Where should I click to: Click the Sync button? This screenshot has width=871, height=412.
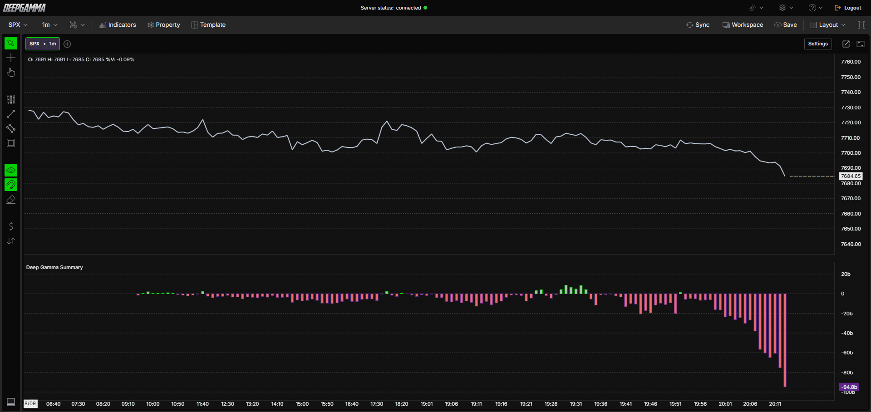pyautogui.click(x=698, y=25)
